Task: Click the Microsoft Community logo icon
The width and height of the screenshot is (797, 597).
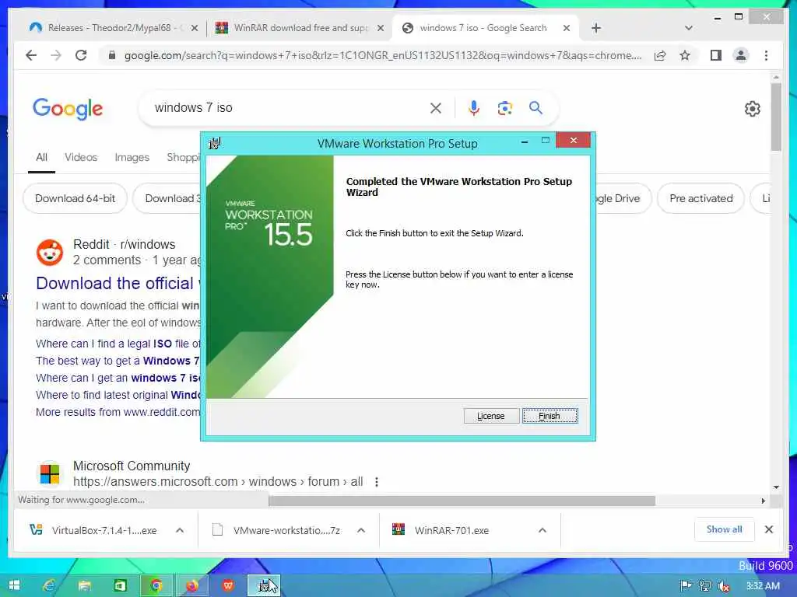Action: (x=50, y=474)
